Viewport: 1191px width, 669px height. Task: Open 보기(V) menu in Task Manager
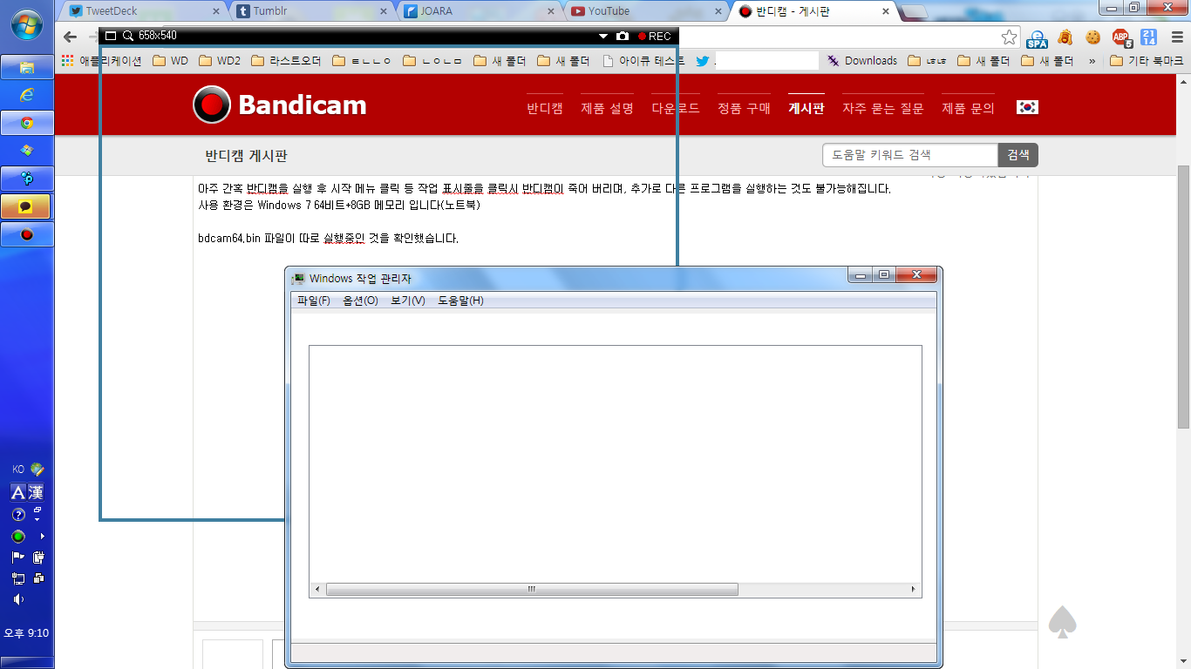point(408,301)
